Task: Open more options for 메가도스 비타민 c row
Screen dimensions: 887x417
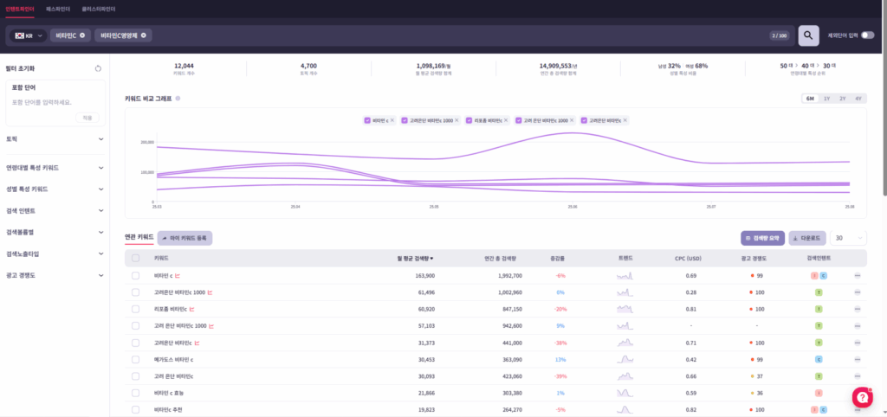Action: coord(858,359)
